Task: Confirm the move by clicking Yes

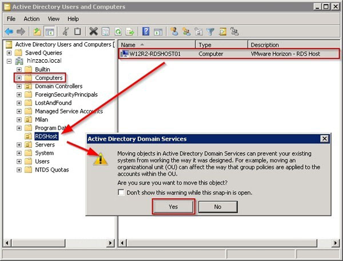Action: click(x=173, y=207)
